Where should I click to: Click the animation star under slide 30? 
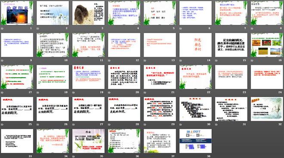click(180, 125)
